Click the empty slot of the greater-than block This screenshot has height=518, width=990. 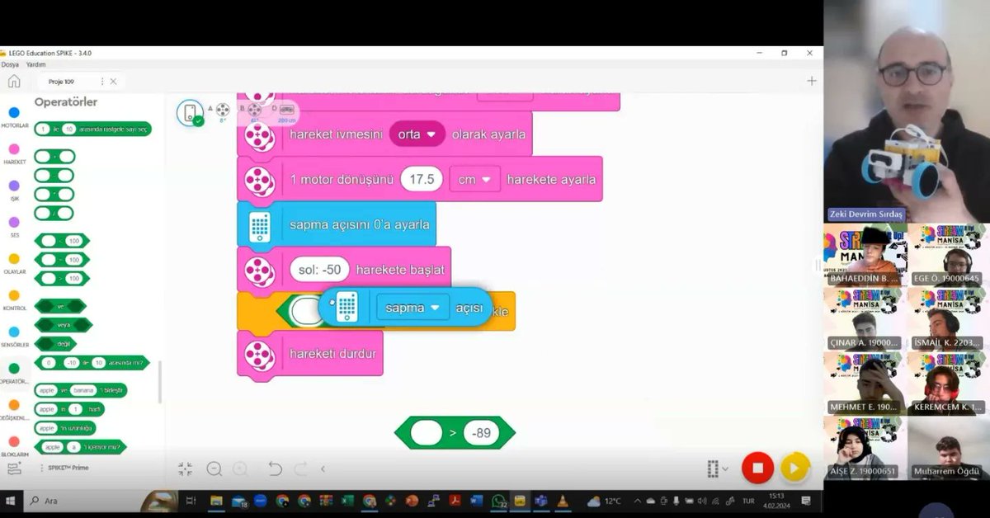[426, 432]
